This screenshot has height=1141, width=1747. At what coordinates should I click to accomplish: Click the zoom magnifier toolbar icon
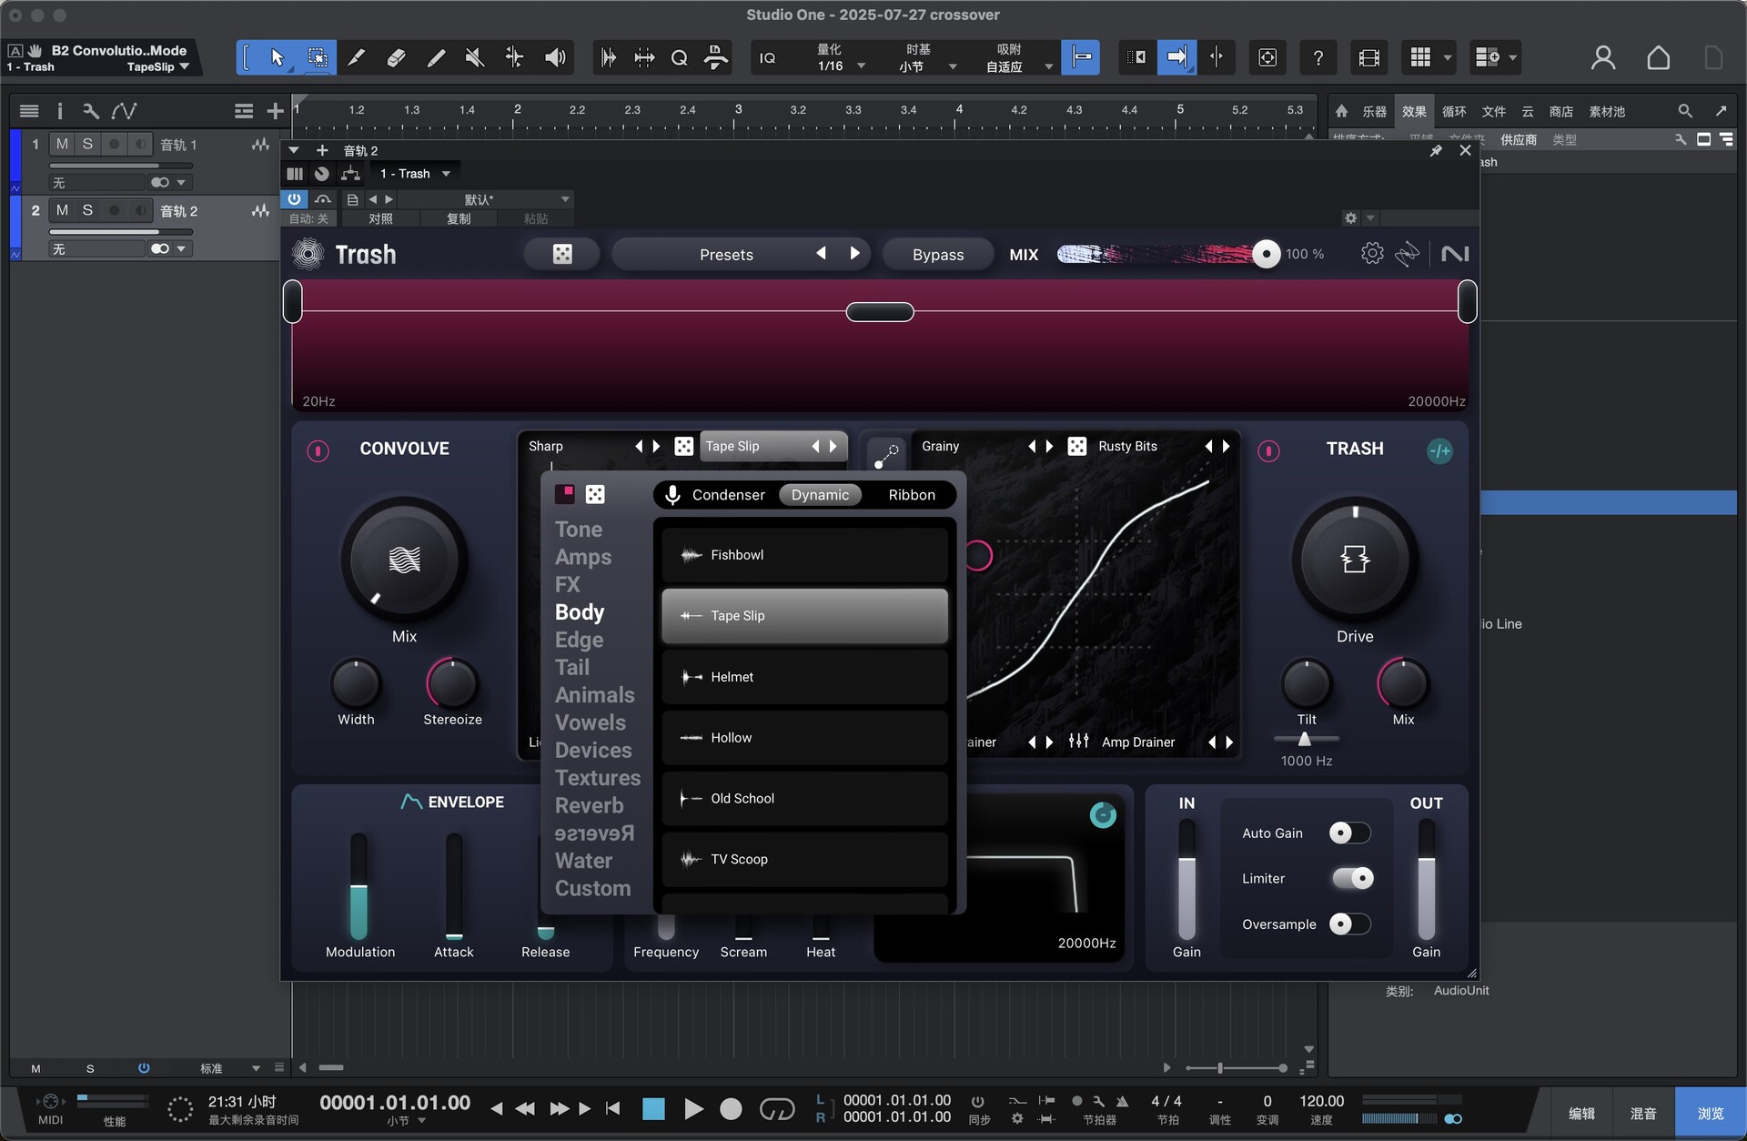[x=679, y=58]
